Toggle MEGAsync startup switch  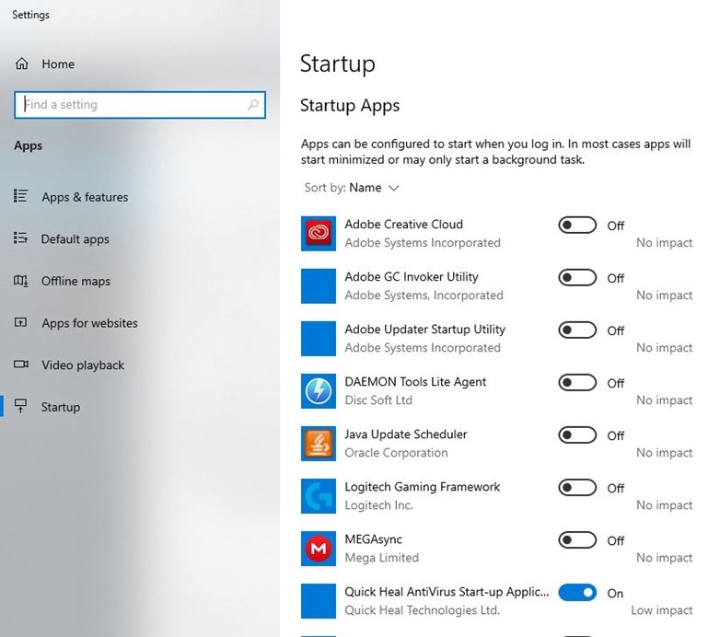click(x=577, y=540)
